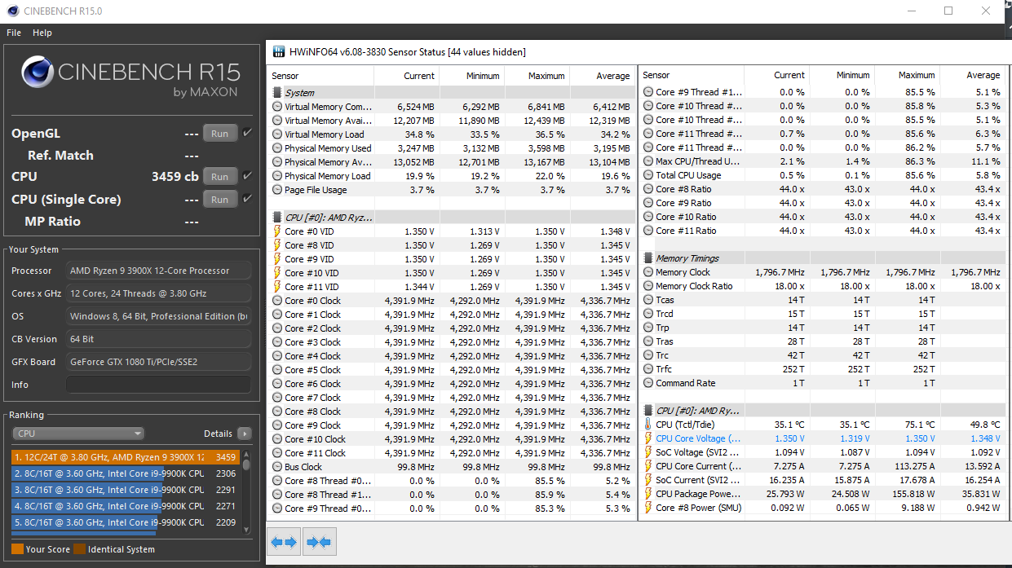Screen dimensions: 1012x568
Task: Click the GFX Board GeForce GTX 1080 Ti field
Action: pos(158,362)
